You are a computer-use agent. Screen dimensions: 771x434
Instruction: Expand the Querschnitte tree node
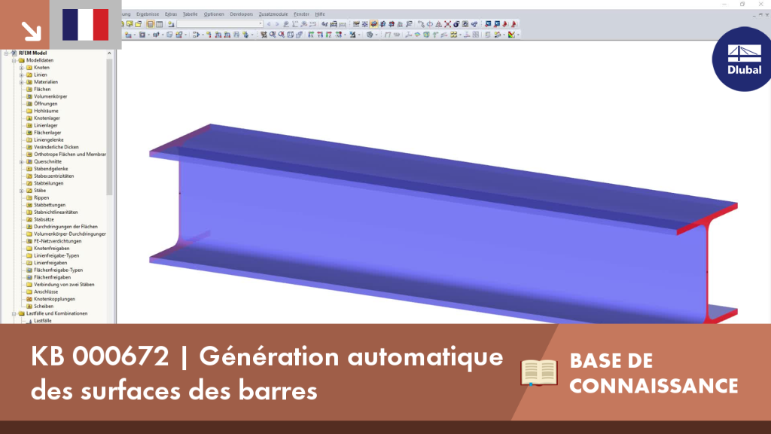pos(22,161)
